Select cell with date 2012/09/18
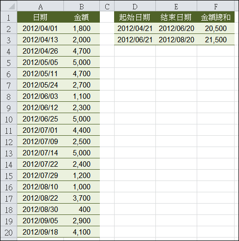Screen dimensions: 239x241 [40, 232]
